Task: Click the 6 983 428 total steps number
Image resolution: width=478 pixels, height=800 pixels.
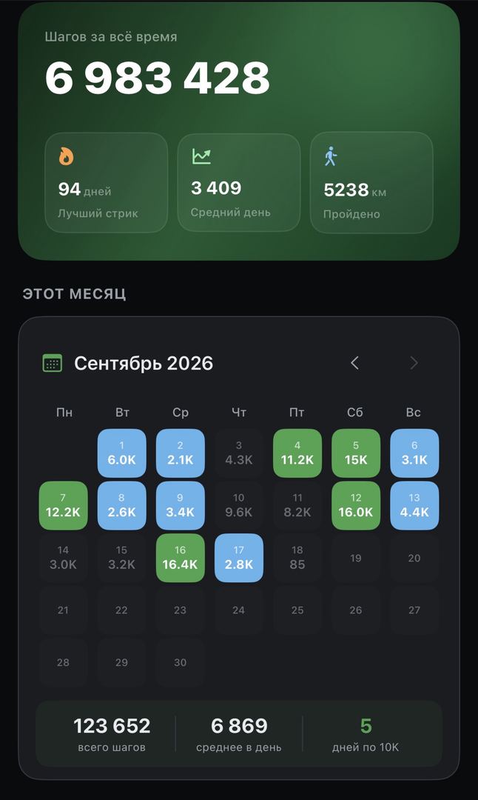Action: (x=158, y=78)
